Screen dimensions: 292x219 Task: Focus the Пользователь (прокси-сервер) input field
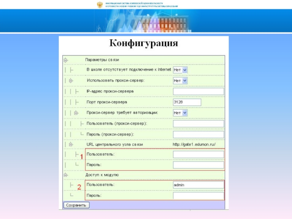198,124
